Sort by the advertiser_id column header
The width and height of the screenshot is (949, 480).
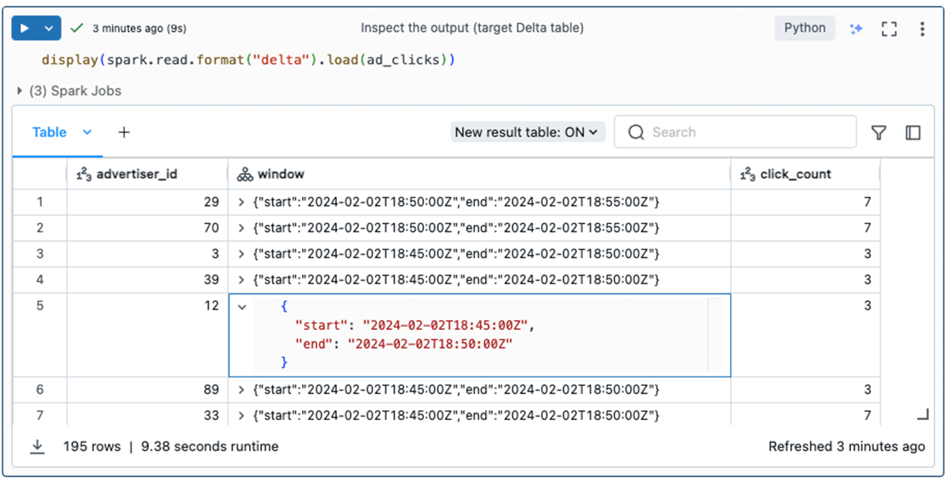coord(136,174)
